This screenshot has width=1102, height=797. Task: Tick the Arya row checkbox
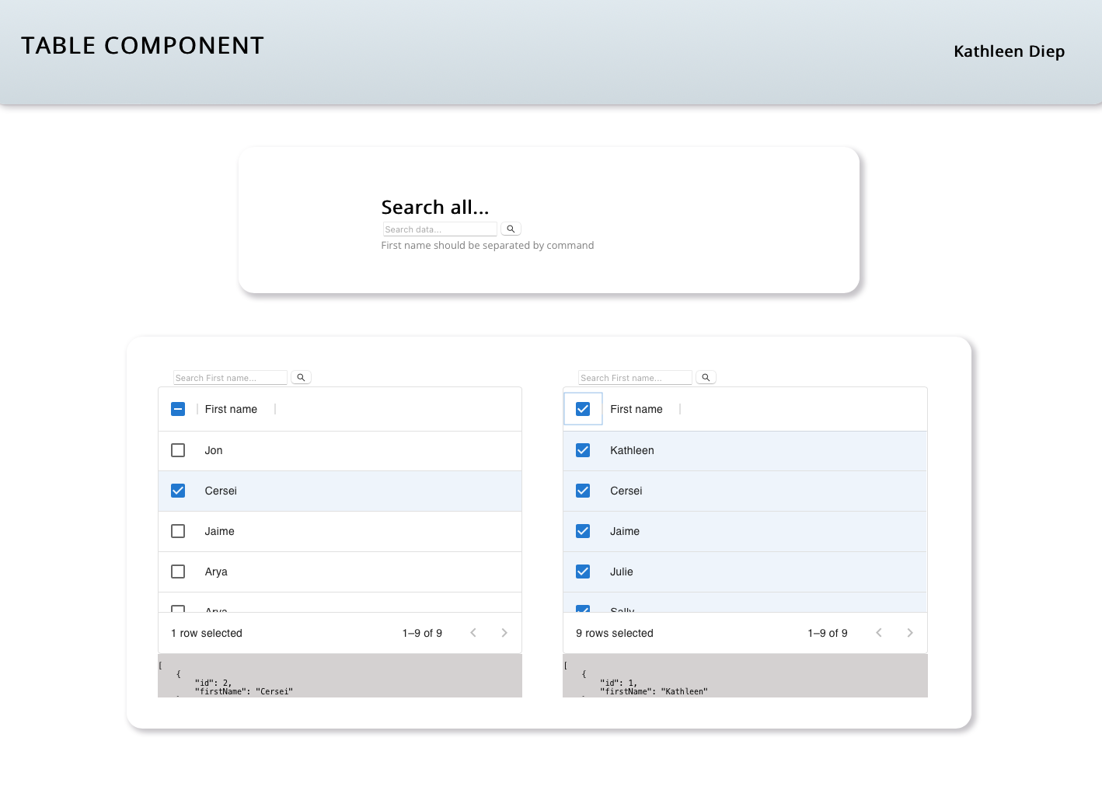[178, 572]
